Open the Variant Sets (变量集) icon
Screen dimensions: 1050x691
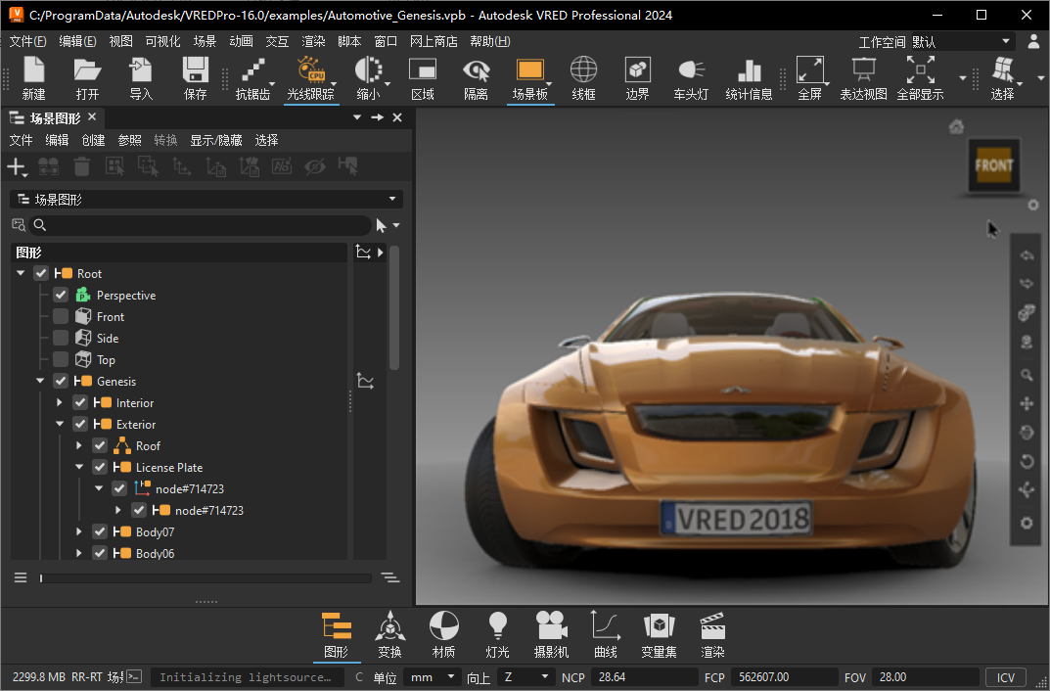(x=659, y=625)
